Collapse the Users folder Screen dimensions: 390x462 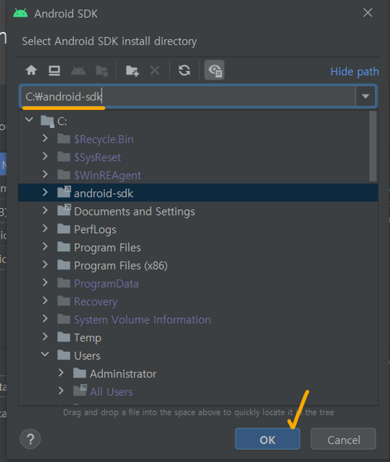tap(45, 354)
